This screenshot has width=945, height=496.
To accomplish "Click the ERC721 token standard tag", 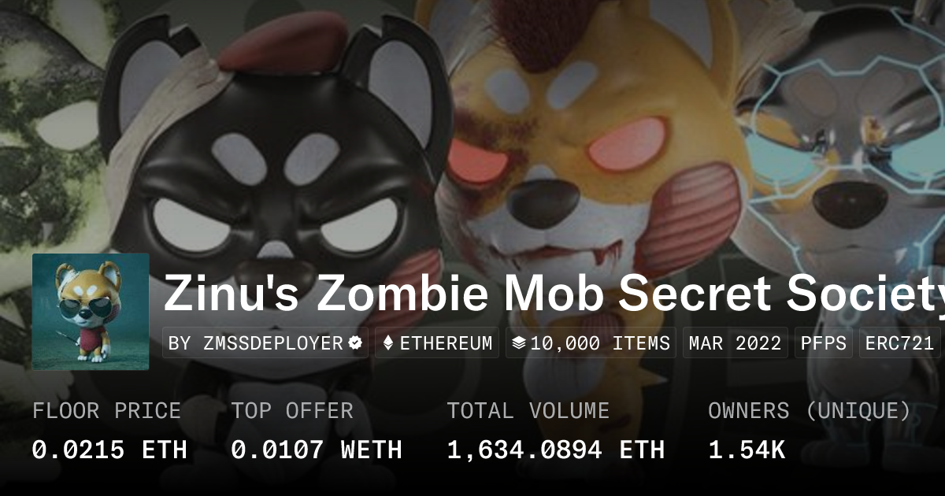I will 900,343.
